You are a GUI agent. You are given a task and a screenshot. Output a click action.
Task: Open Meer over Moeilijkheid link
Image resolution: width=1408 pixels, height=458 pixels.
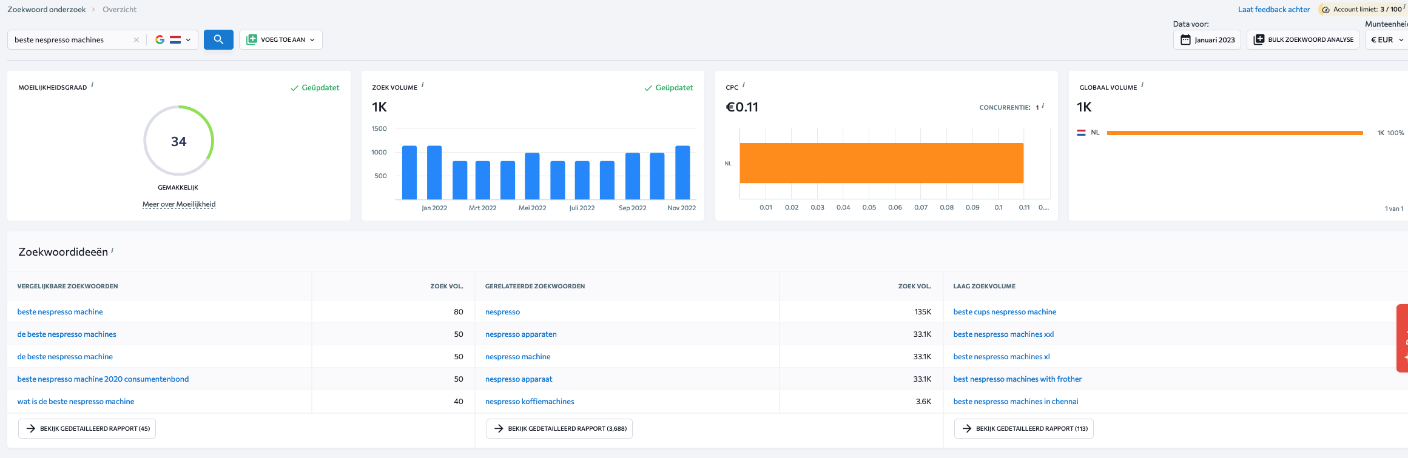tap(179, 204)
